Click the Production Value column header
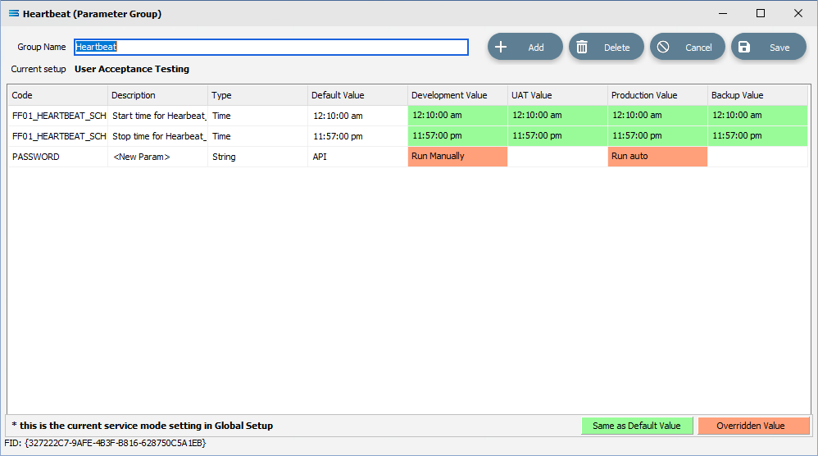This screenshot has height=456, width=818. point(657,95)
